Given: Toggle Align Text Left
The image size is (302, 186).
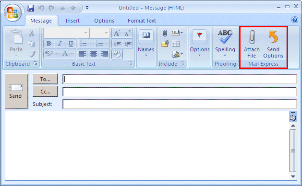Looking at the screenshot, I should 83,54.
